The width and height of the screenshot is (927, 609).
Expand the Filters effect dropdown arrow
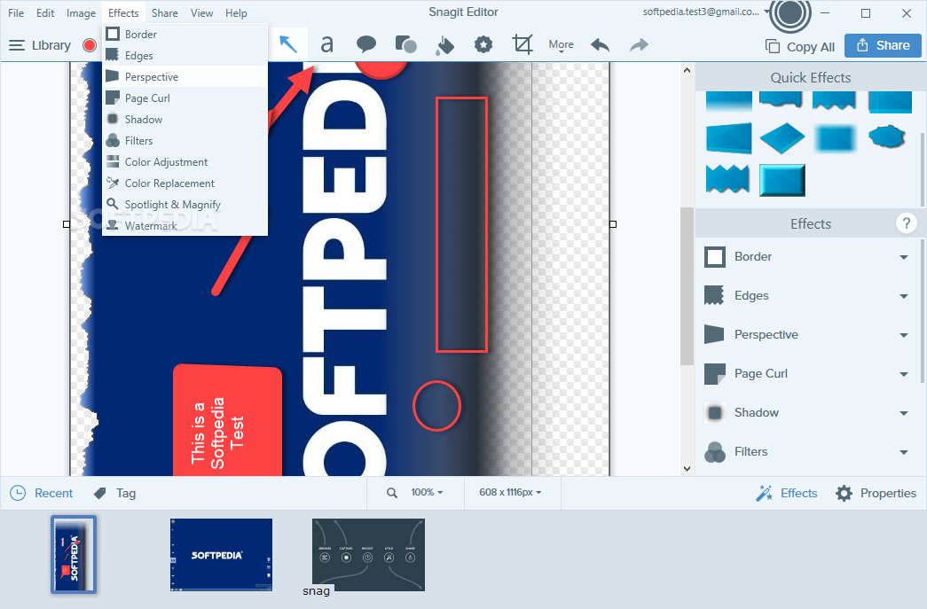pyautogui.click(x=903, y=452)
